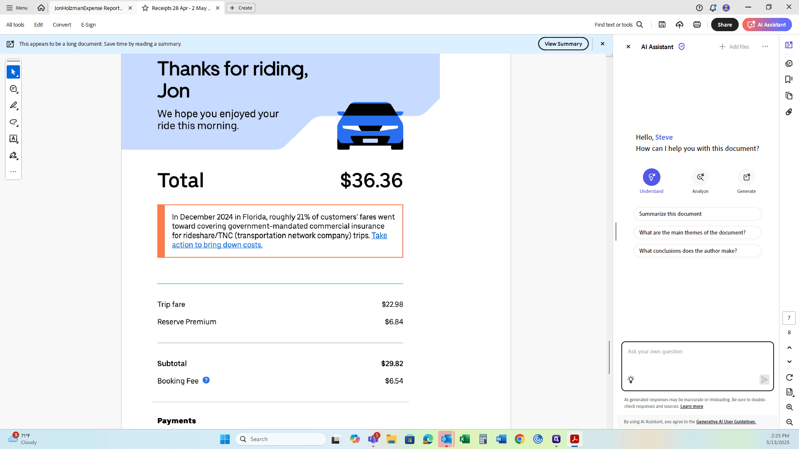The width and height of the screenshot is (799, 449).
Task: Send the AI Assistant question
Action: click(764, 380)
